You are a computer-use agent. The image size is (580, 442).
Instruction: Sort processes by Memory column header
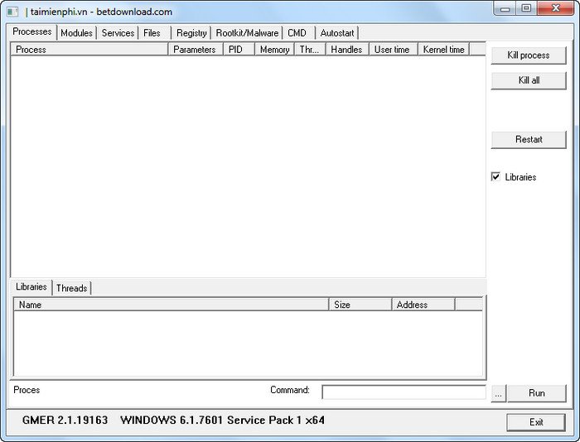point(274,50)
